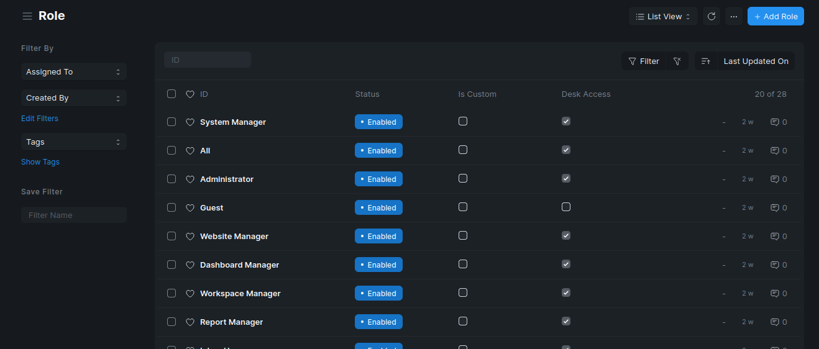Click the Edit Filters link
The height and width of the screenshot is (349, 819).
[x=40, y=119]
